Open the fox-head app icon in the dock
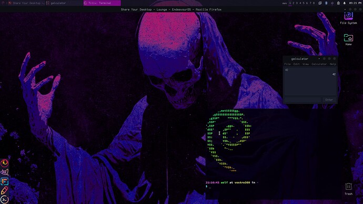Screen dimensions: 363x204 tap(4, 172)
